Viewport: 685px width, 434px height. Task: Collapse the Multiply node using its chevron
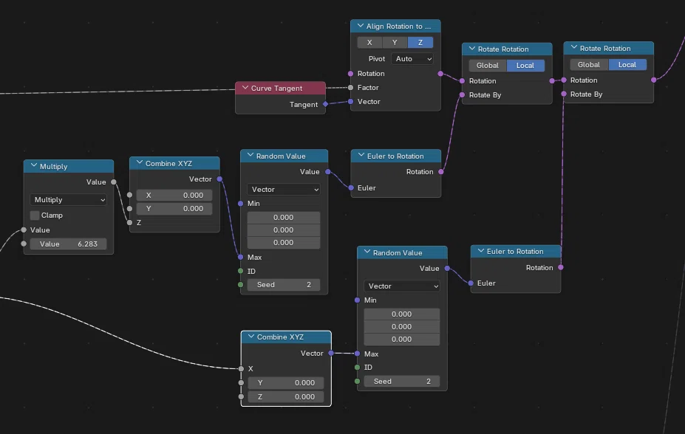coord(34,166)
